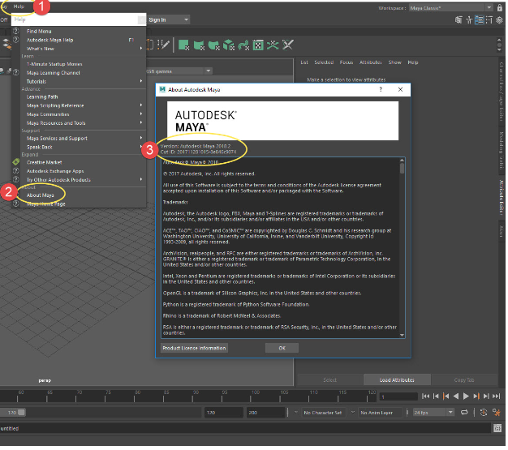
Task: Click the Select button in Attribute Editor
Action: (x=329, y=380)
